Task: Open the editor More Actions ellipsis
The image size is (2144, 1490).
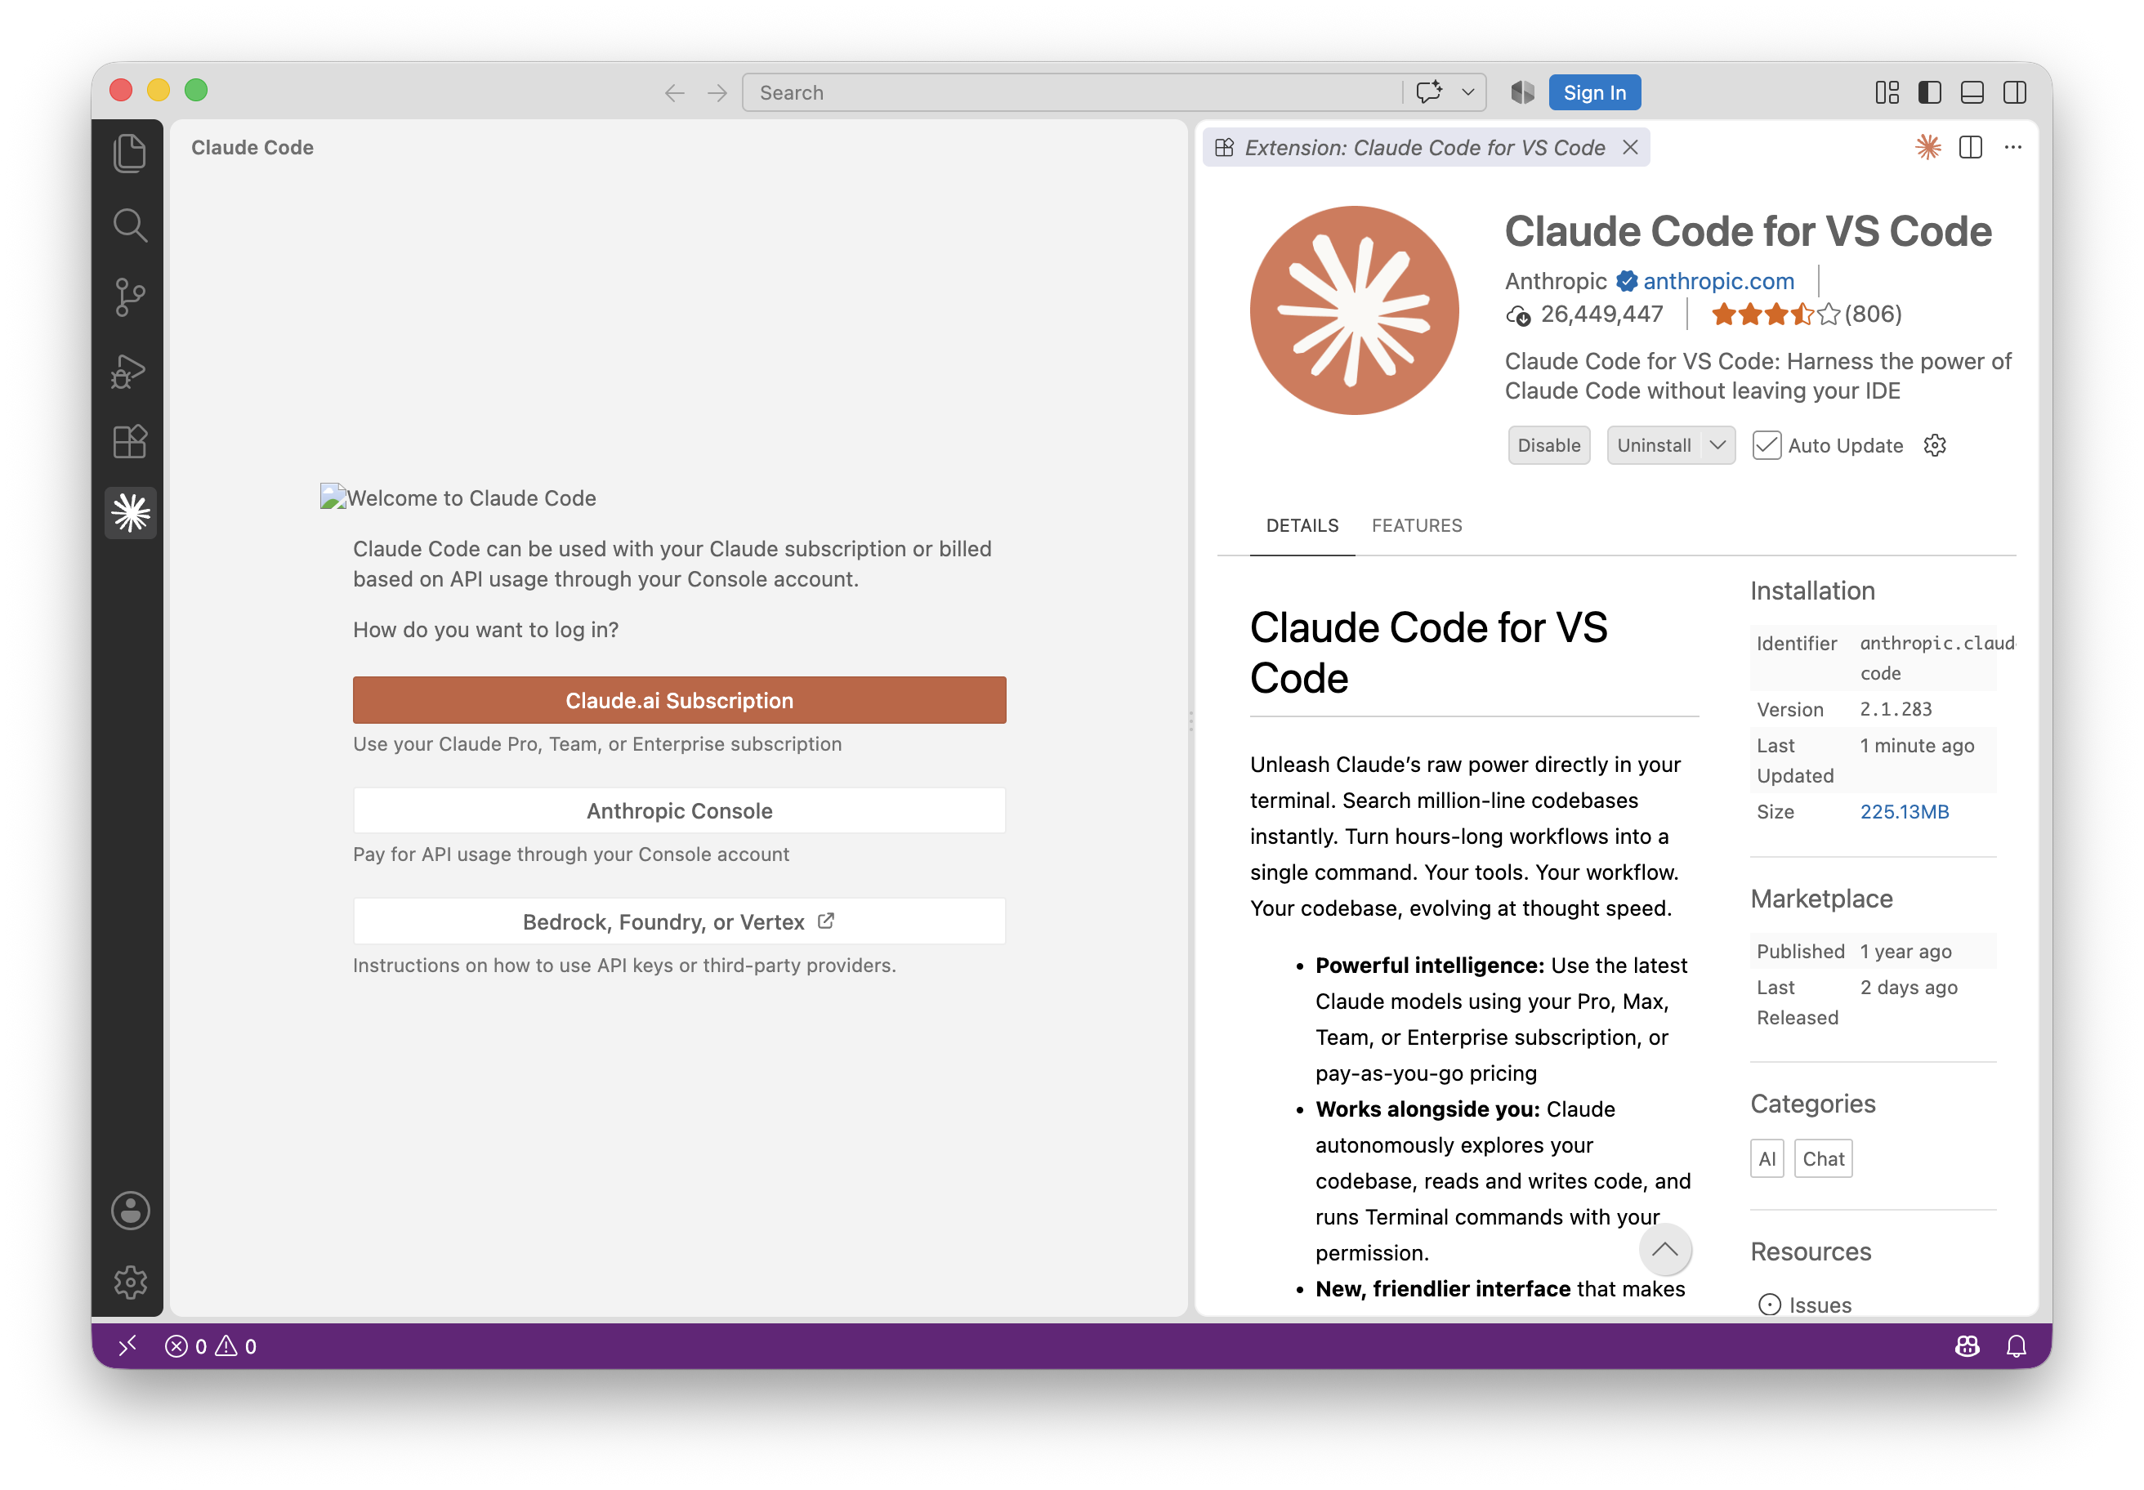Action: point(2012,148)
